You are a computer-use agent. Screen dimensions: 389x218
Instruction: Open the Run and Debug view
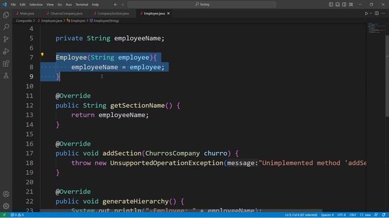[6, 51]
